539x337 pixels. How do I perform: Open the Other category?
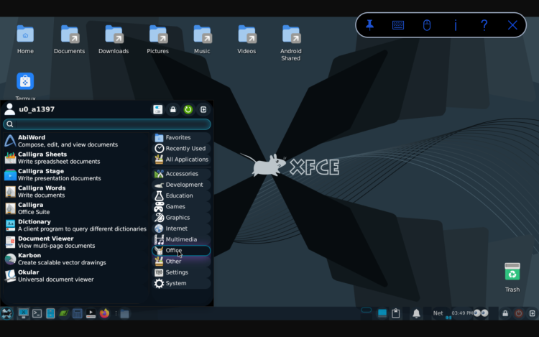[x=181, y=262]
